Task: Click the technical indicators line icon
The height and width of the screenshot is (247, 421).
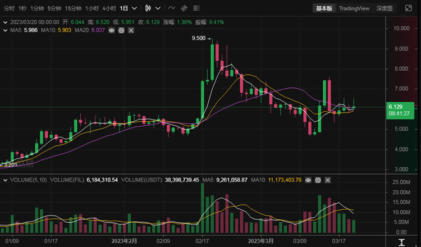Action: [171, 8]
